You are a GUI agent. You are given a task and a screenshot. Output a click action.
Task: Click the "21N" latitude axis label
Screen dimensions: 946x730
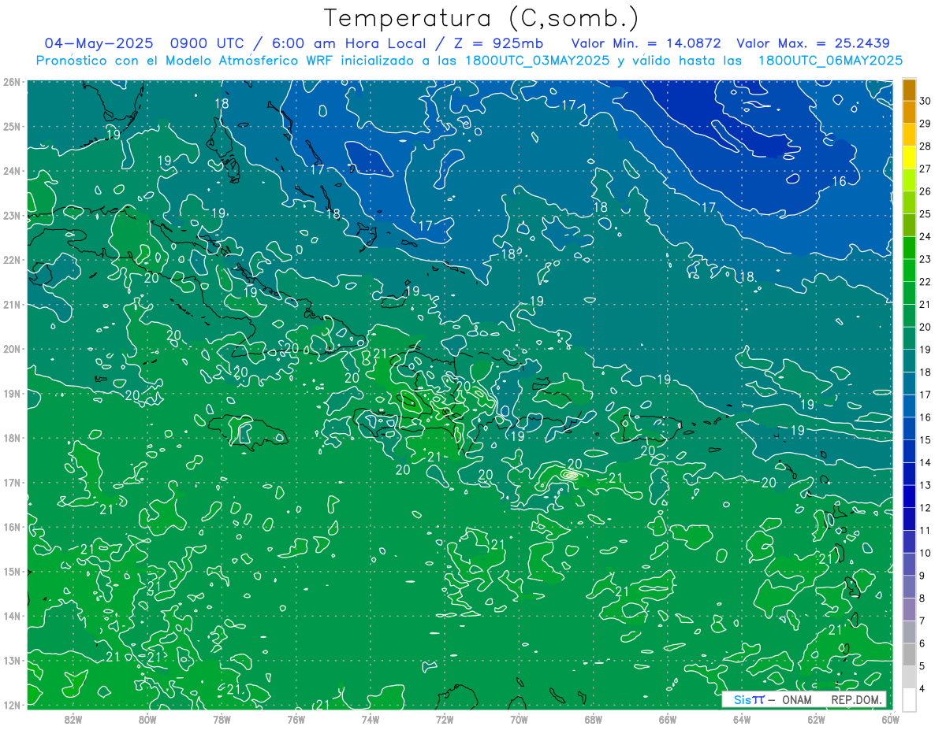(x=12, y=304)
